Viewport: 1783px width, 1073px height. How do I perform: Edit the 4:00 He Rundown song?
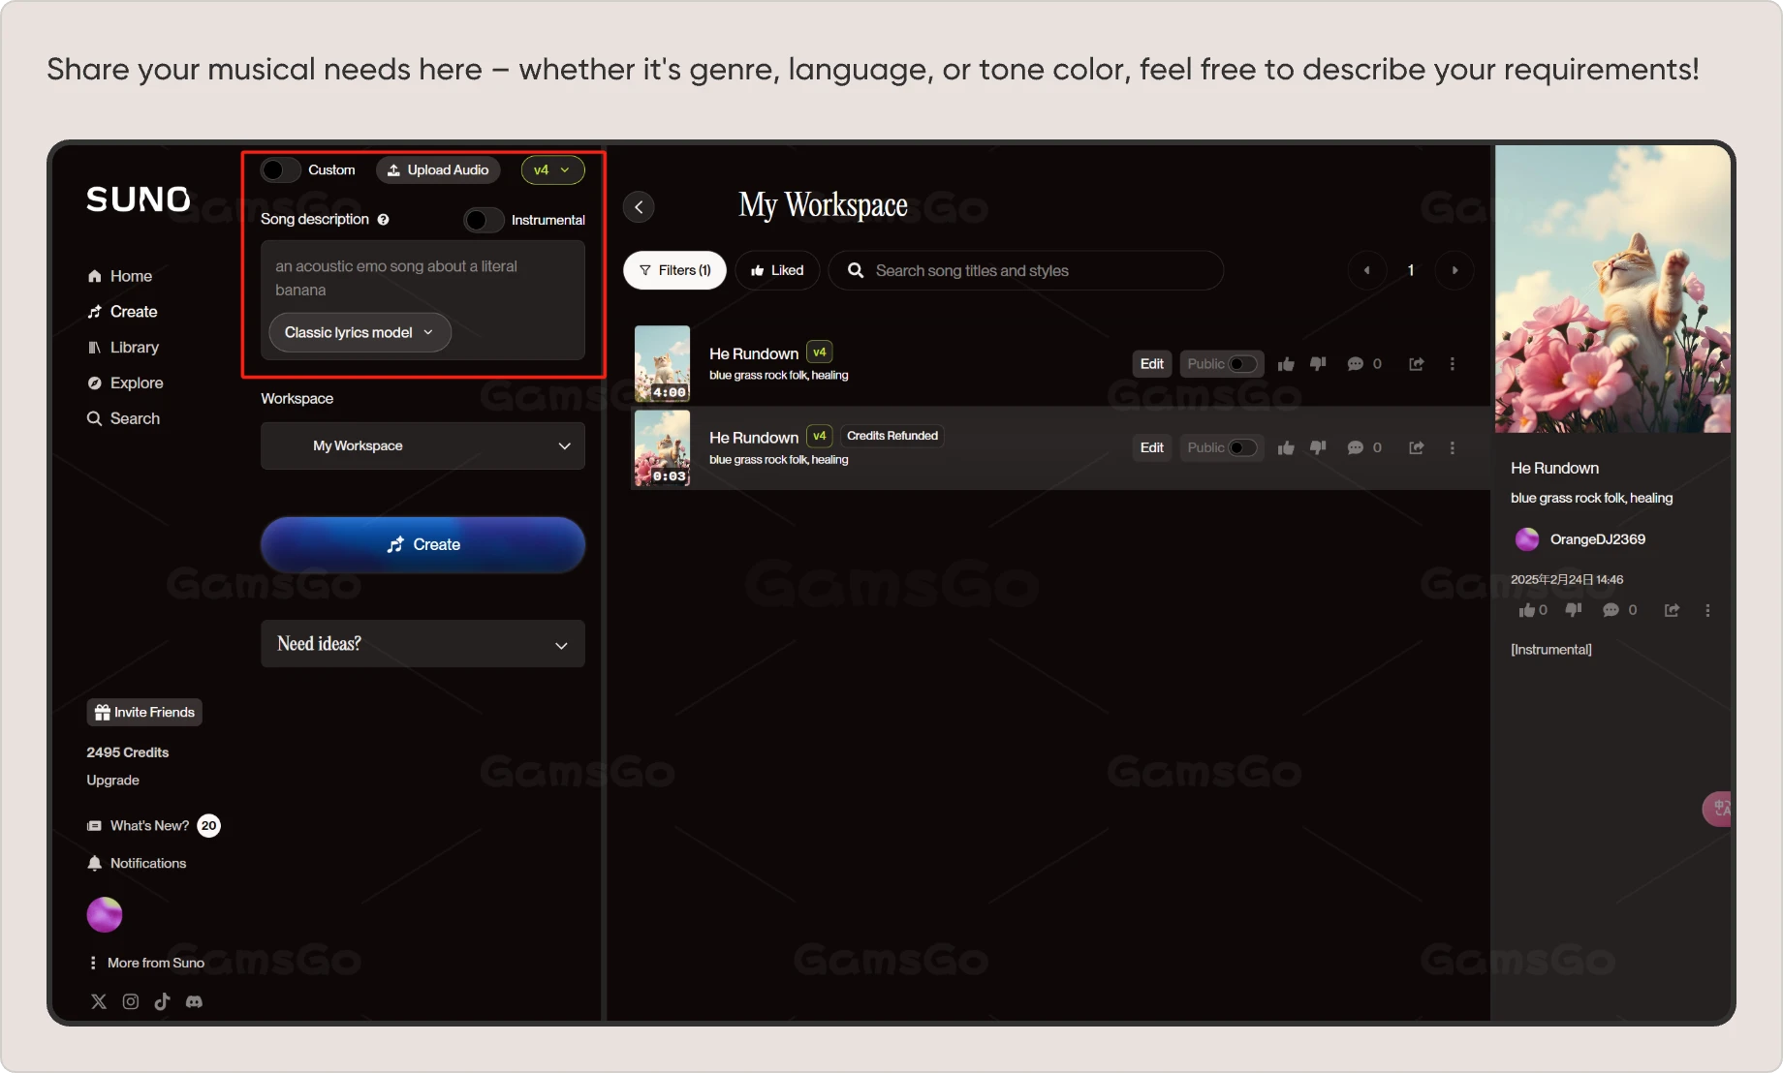pos(1151,364)
